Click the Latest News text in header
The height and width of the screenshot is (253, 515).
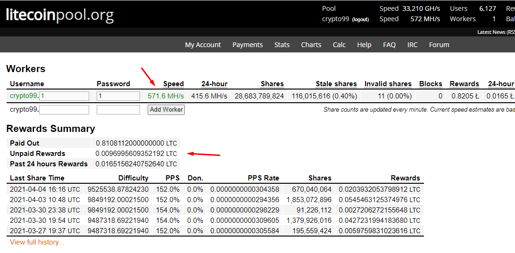pyautogui.click(x=491, y=32)
